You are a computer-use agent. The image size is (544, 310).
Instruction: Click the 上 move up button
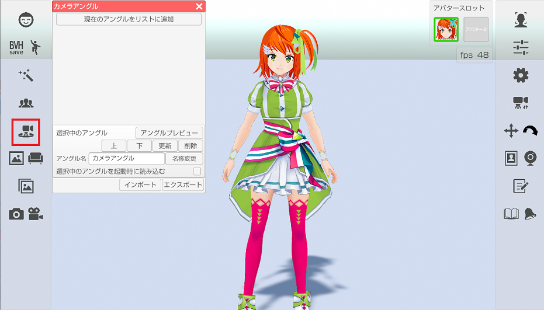[x=114, y=146]
